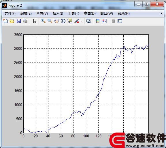
Task: Open the 工具(T) menu
Action: [x=73, y=13]
